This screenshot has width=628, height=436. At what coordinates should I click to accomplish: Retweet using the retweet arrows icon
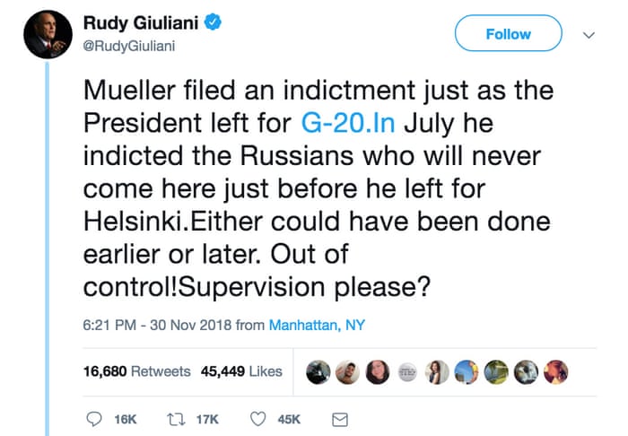click(x=177, y=419)
